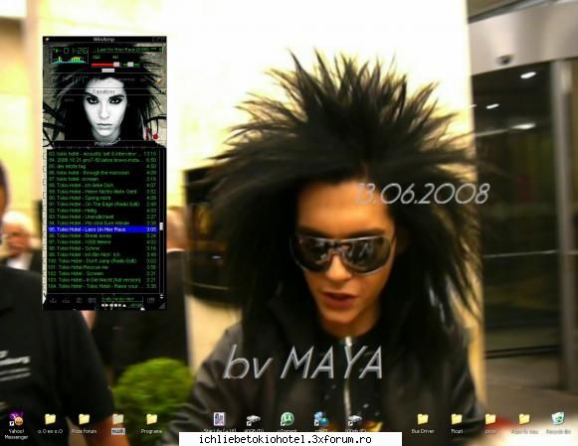Viewport: 578px width, 446px height.
Task: Click the playlist vertical scrollbar thumb
Action: pyautogui.click(x=161, y=226)
